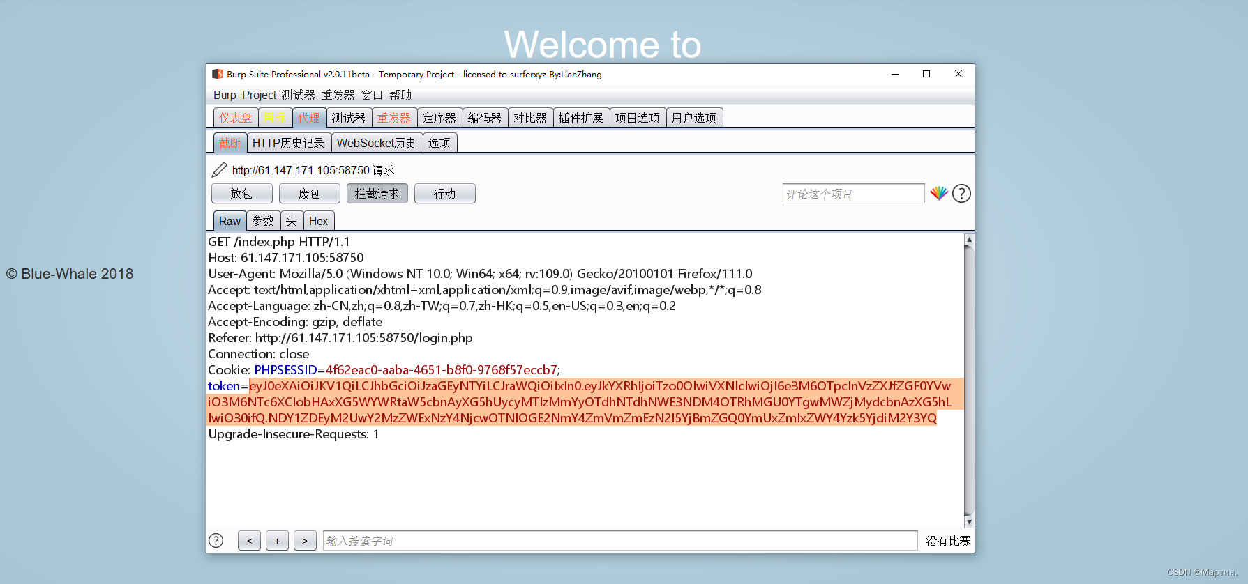The height and width of the screenshot is (584, 1248).
Task: Select the WebSocket历史 sub-tab
Action: [377, 143]
